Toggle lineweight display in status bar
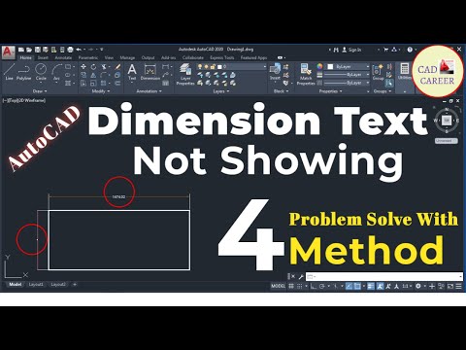Image resolution: width=466 pixels, height=350 pixels. [x=371, y=286]
